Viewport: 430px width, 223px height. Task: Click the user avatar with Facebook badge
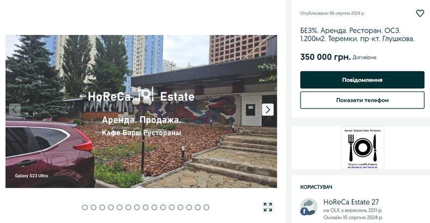pyautogui.click(x=309, y=207)
